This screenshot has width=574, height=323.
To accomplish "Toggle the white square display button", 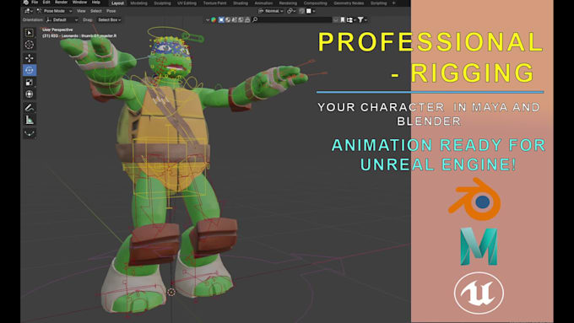I will coord(309,11).
